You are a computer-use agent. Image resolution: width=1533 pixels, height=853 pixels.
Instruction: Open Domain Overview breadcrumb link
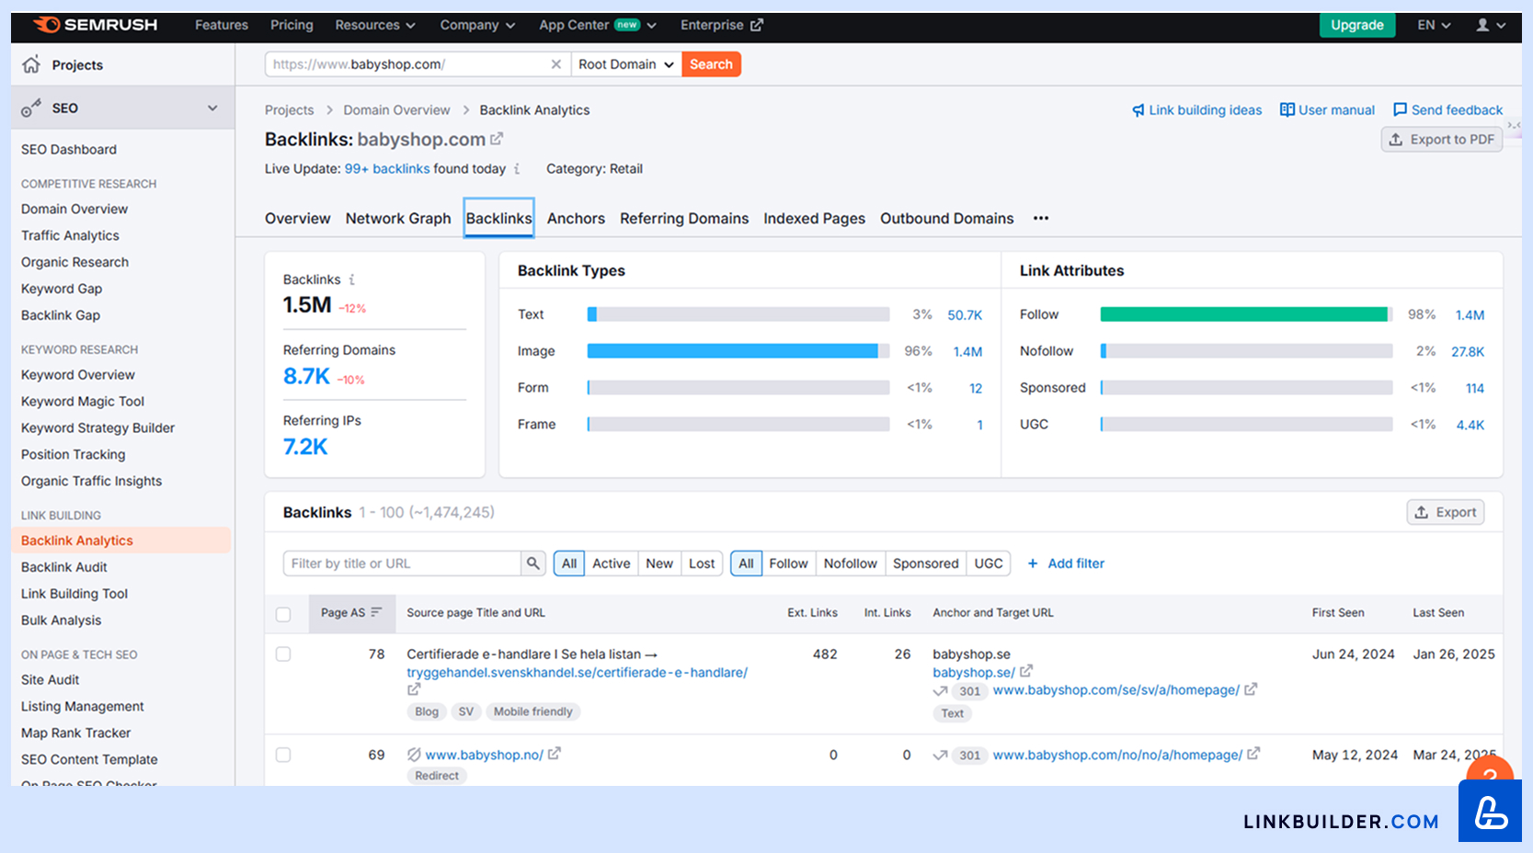396,110
